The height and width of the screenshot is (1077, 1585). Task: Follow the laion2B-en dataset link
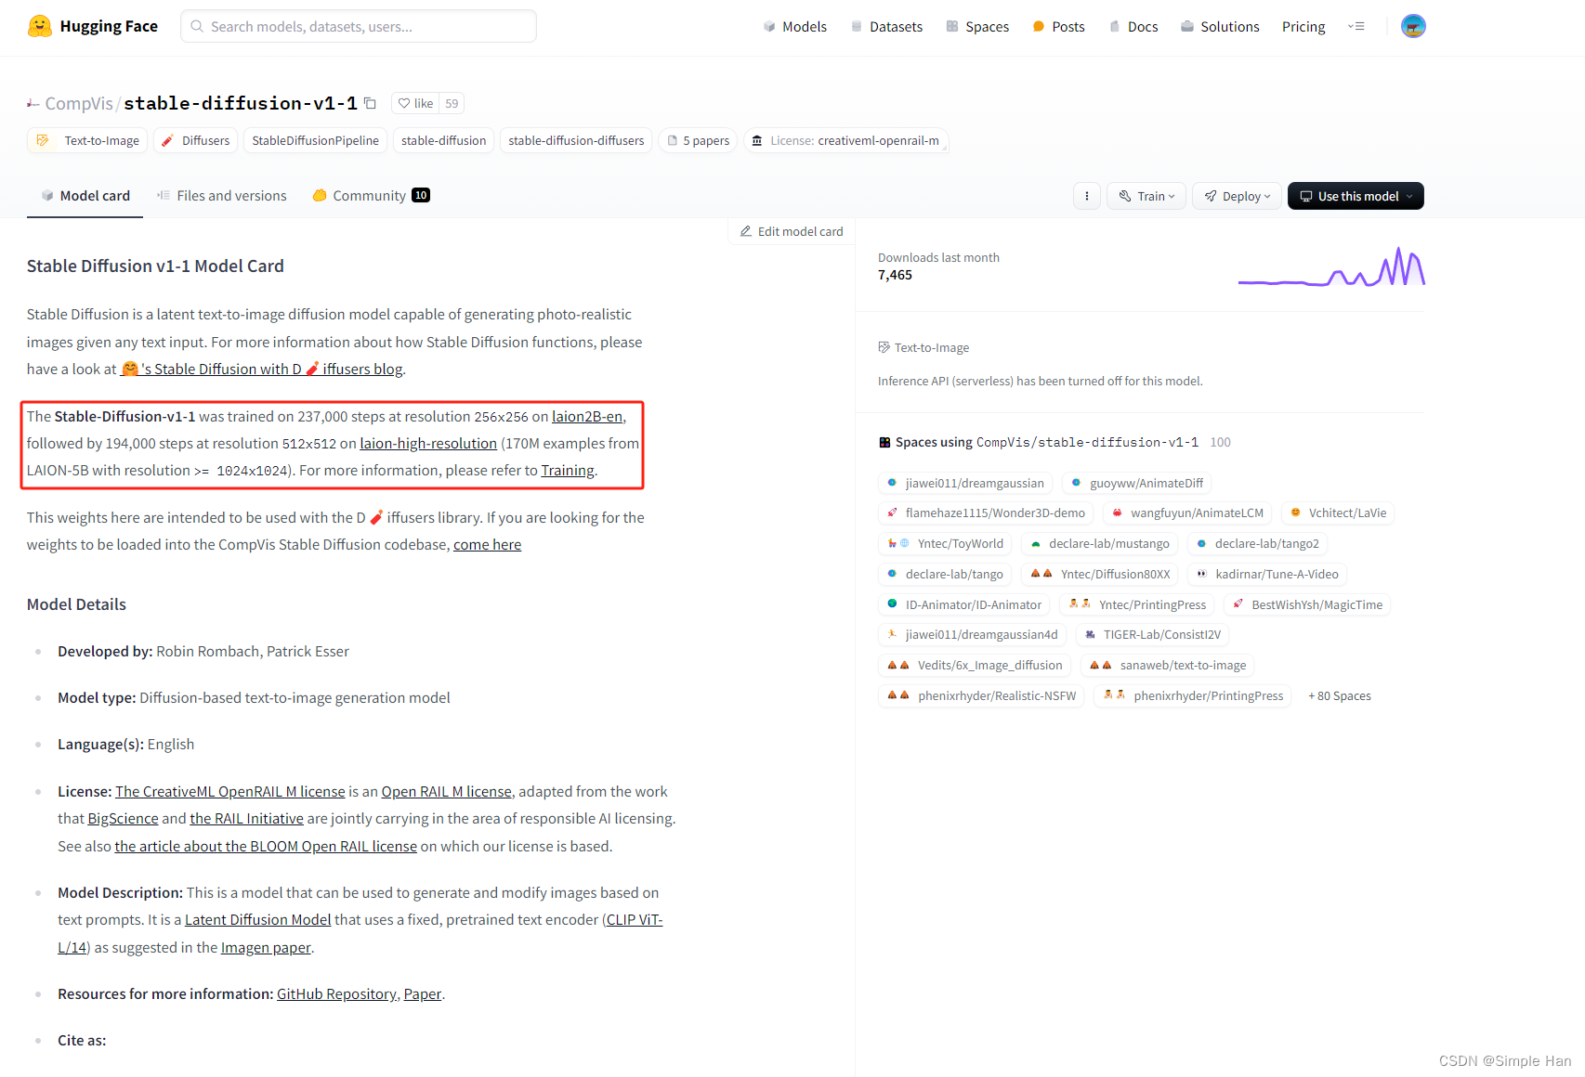tap(587, 416)
